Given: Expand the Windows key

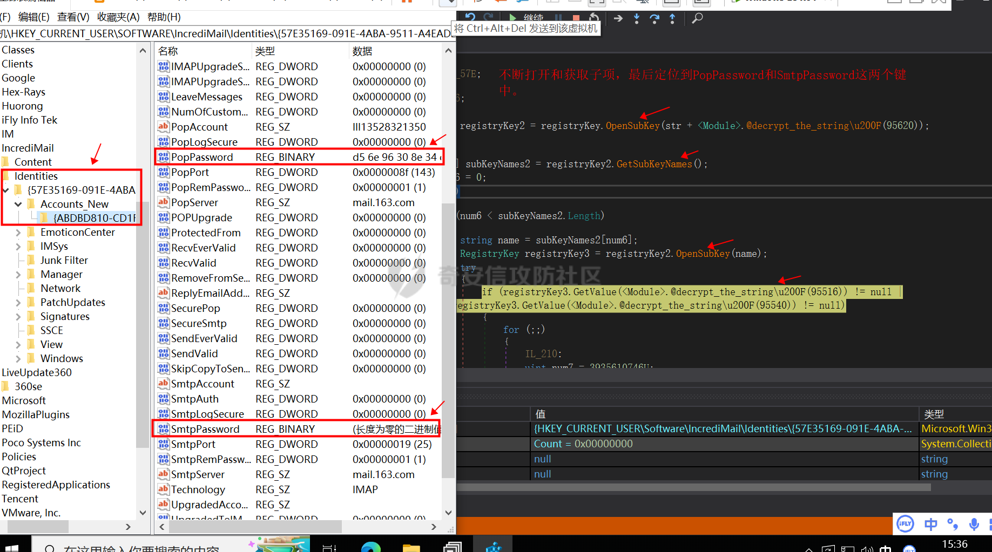Looking at the screenshot, I should pos(18,358).
